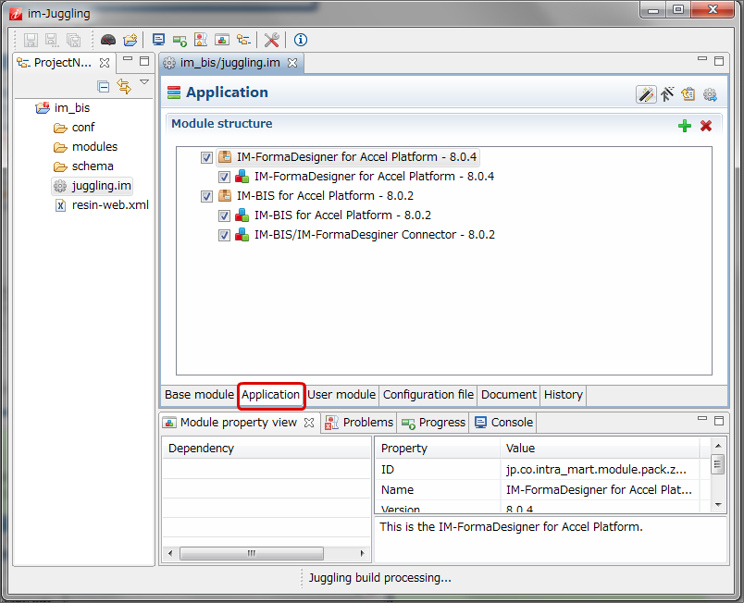Click the Save As toolbar icon
This screenshot has width=744, height=603.
52,40
